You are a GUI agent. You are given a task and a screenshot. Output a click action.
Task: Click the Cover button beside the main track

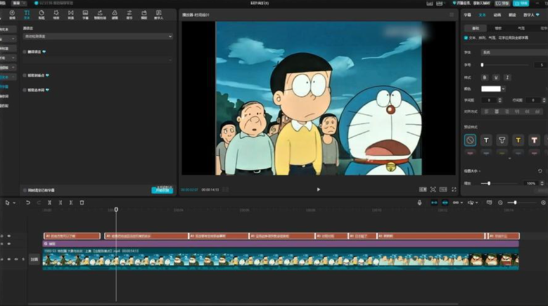pos(34,259)
